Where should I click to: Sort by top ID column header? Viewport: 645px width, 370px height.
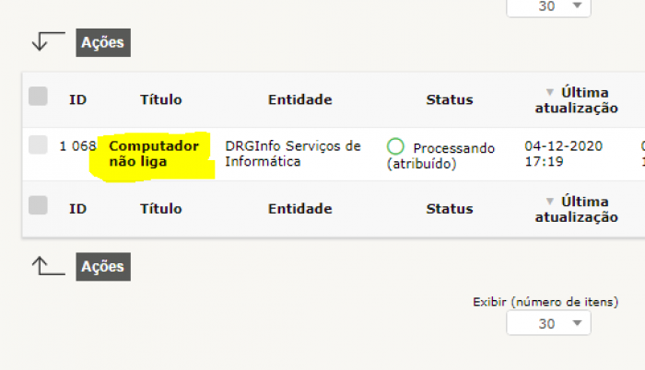point(78,99)
